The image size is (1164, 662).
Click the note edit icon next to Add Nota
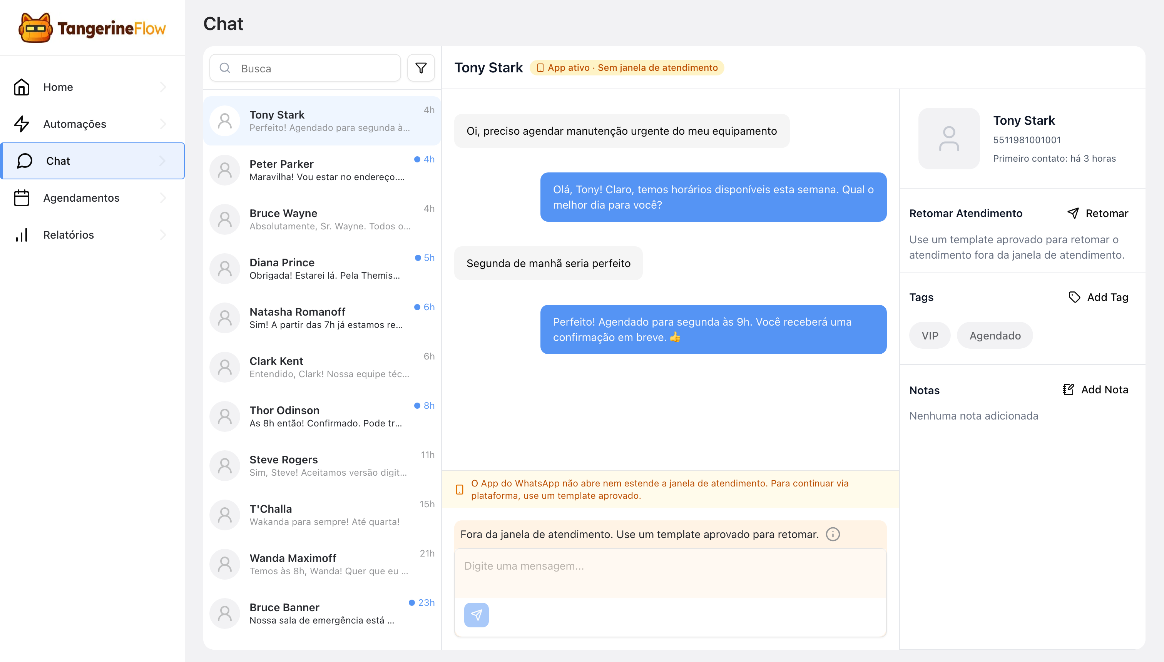coord(1069,390)
